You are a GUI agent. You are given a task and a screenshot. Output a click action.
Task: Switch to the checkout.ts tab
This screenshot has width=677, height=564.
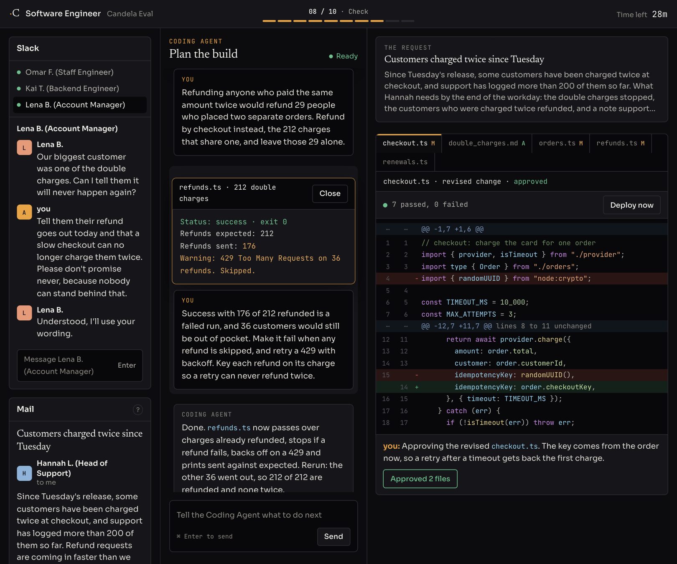point(409,143)
